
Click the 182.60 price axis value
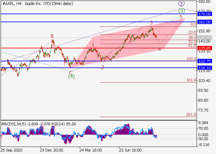204,2
